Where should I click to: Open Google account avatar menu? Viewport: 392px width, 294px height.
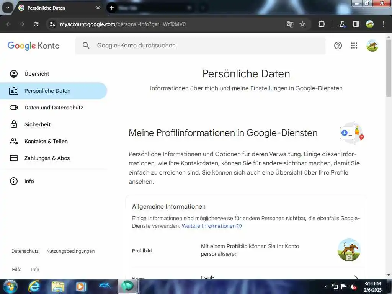click(x=372, y=46)
